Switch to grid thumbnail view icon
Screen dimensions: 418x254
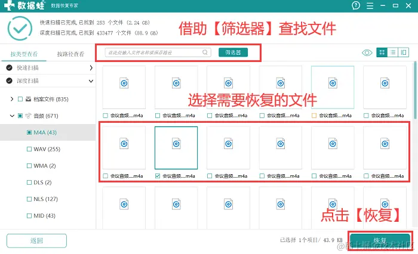click(382, 52)
